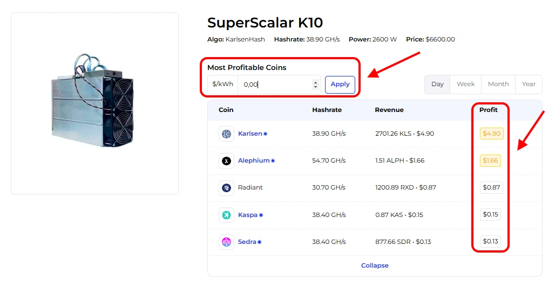Switch to the Week period tab
555x287 pixels.
(465, 84)
